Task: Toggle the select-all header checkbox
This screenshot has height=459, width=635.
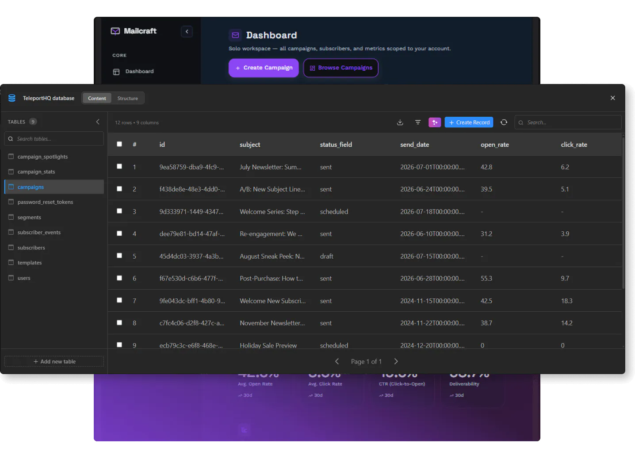Action: [119, 144]
